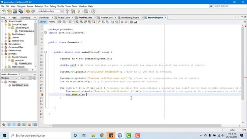Viewport: 247px width, 139px height.
Task: Click the Source view button
Action: click(x=42, y=22)
